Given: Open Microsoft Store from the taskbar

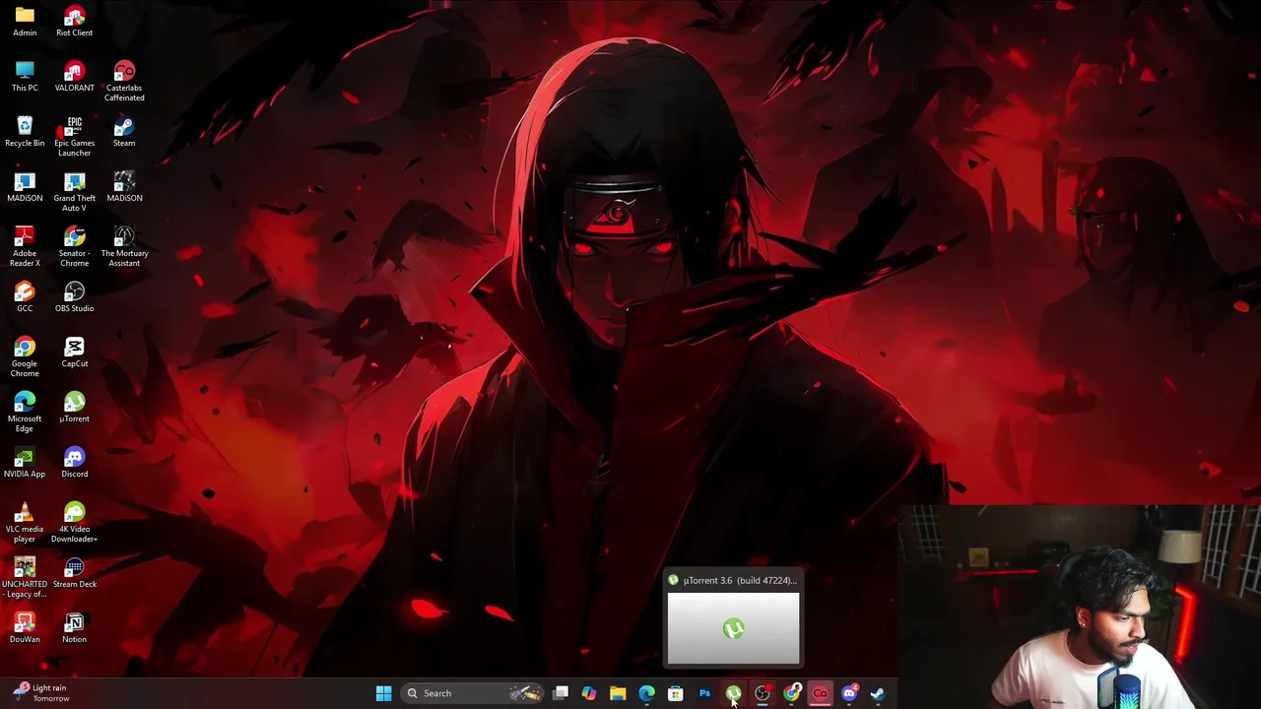Looking at the screenshot, I should (676, 693).
